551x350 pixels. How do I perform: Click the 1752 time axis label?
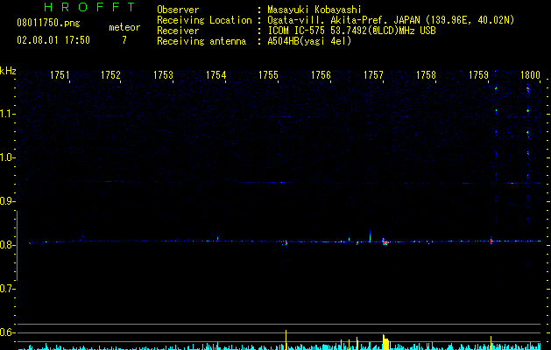110,75
